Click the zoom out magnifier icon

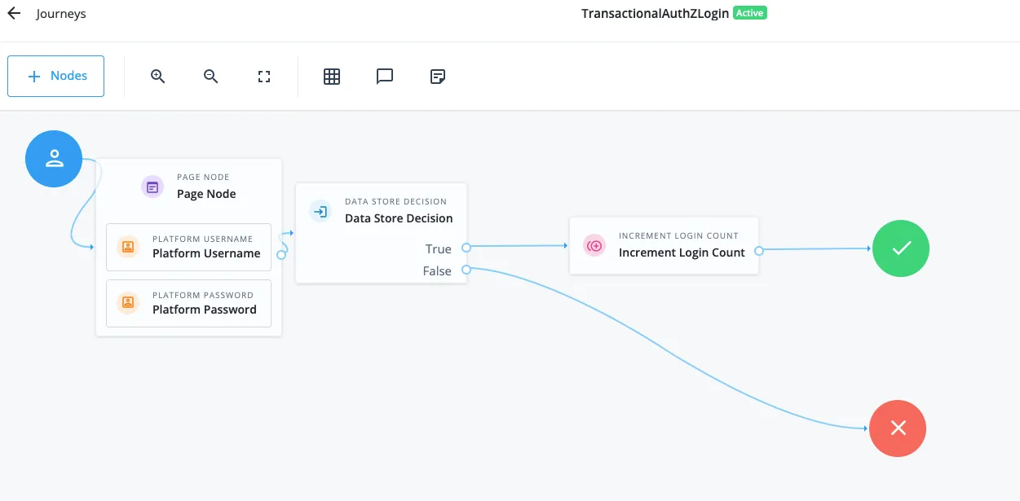[211, 77]
